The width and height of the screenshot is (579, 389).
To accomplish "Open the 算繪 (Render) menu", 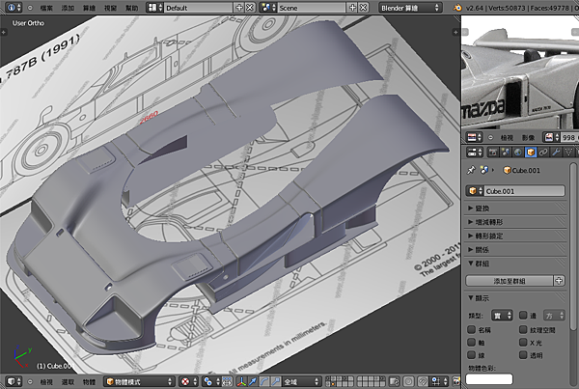I will click(x=89, y=8).
